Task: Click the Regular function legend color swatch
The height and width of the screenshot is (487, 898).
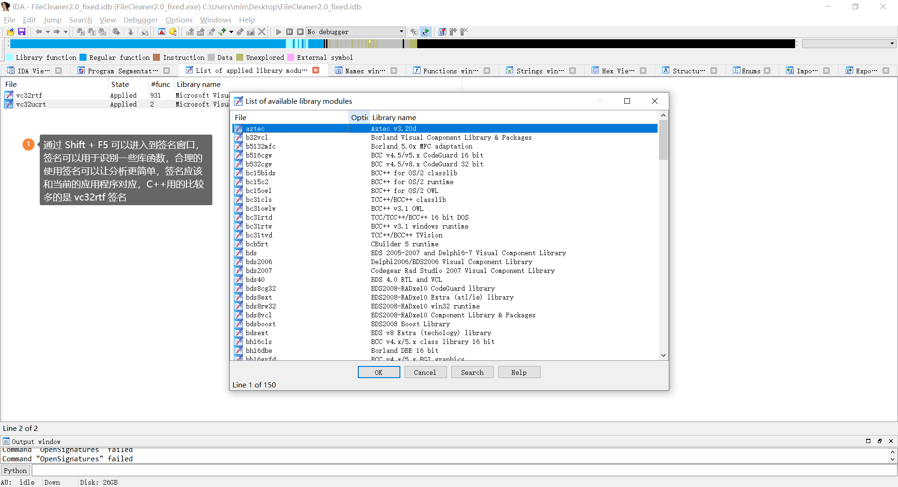Action: coord(83,57)
